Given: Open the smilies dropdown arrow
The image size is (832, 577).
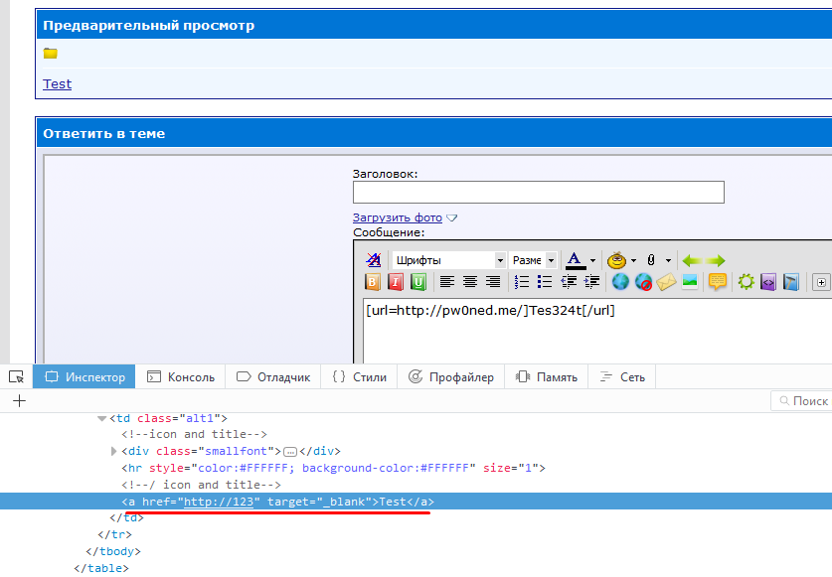Looking at the screenshot, I should point(634,260).
